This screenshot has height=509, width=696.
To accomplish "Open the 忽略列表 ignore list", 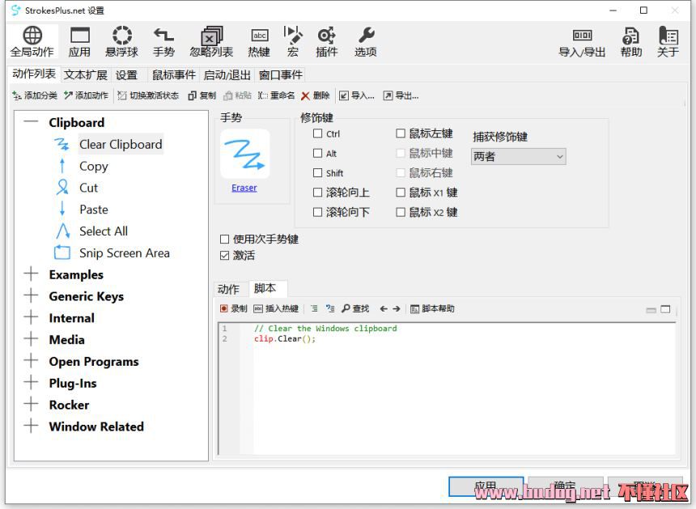I will tap(211, 41).
